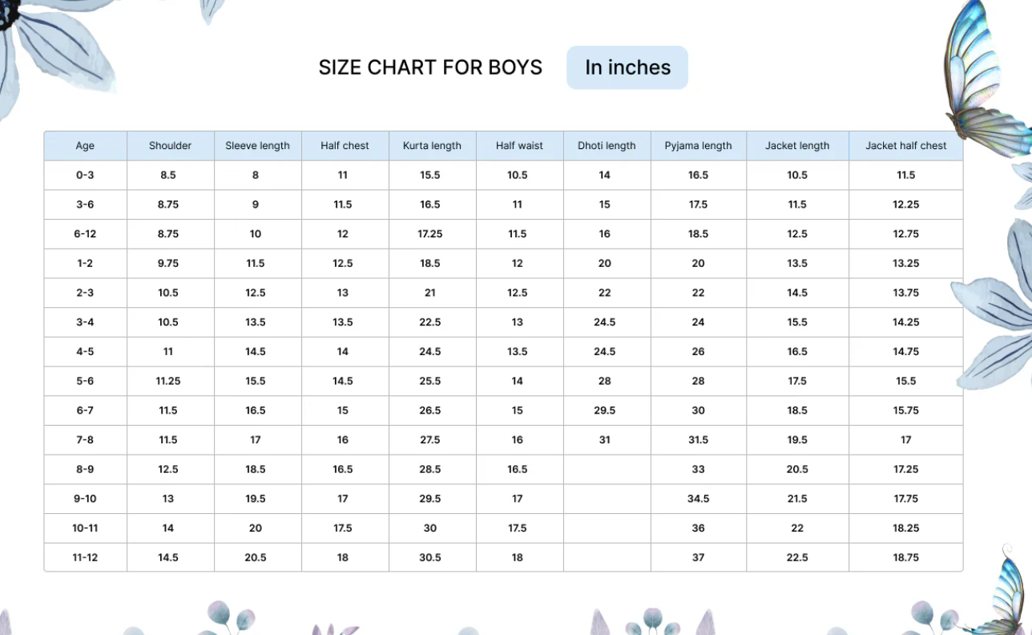Click the 6-12 age row label
This screenshot has width=1032, height=635.
pyautogui.click(x=85, y=234)
